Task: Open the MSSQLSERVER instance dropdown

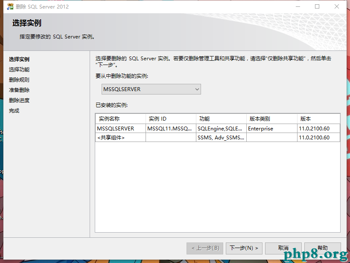Action: (x=151, y=89)
